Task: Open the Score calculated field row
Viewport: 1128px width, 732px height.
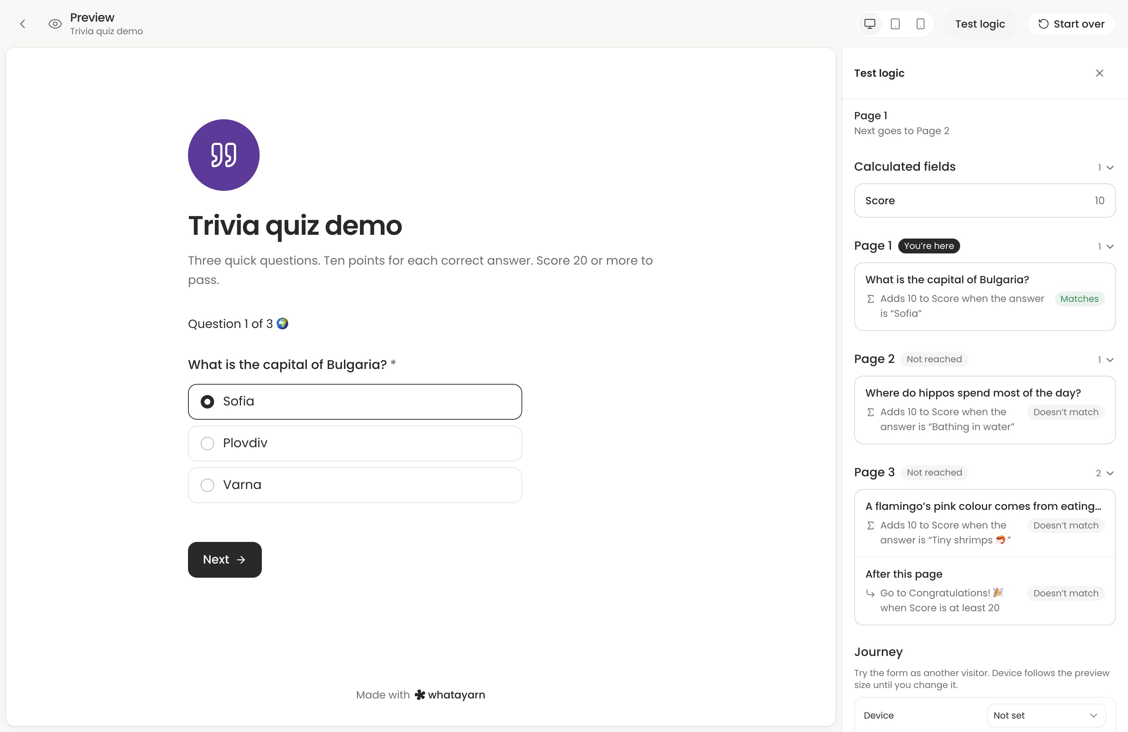Action: (984, 200)
